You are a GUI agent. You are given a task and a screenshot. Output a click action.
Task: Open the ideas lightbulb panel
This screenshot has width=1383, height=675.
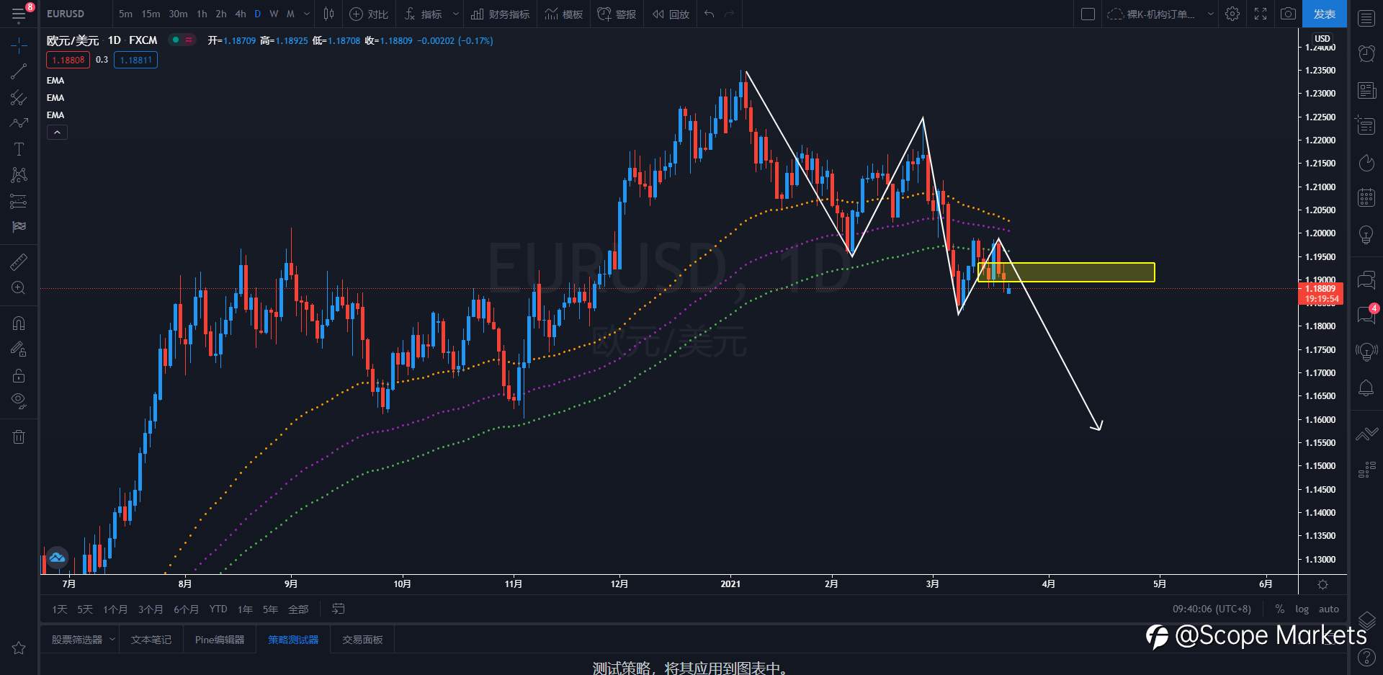tap(1366, 235)
